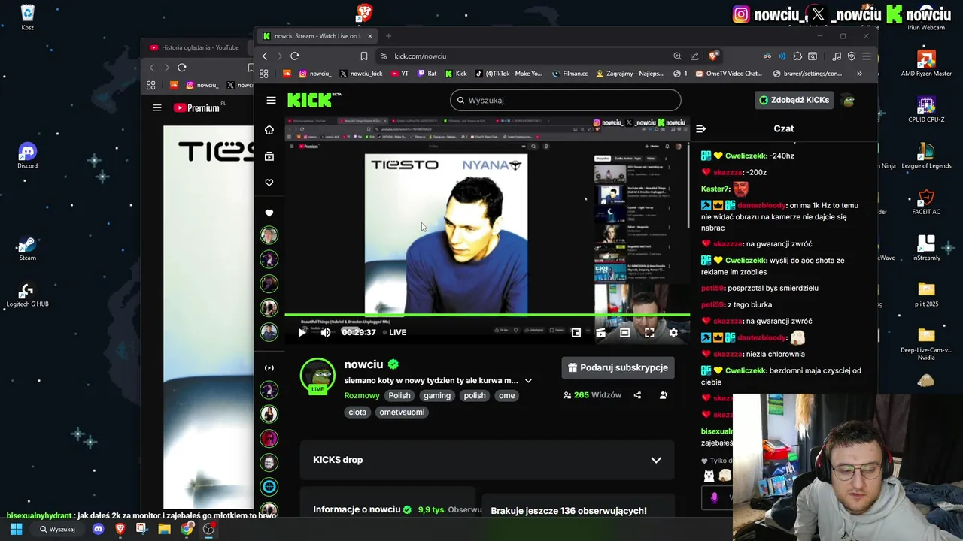The height and width of the screenshot is (541, 963).
Task: Switch to the nowciu Stream tab
Action: (317, 35)
